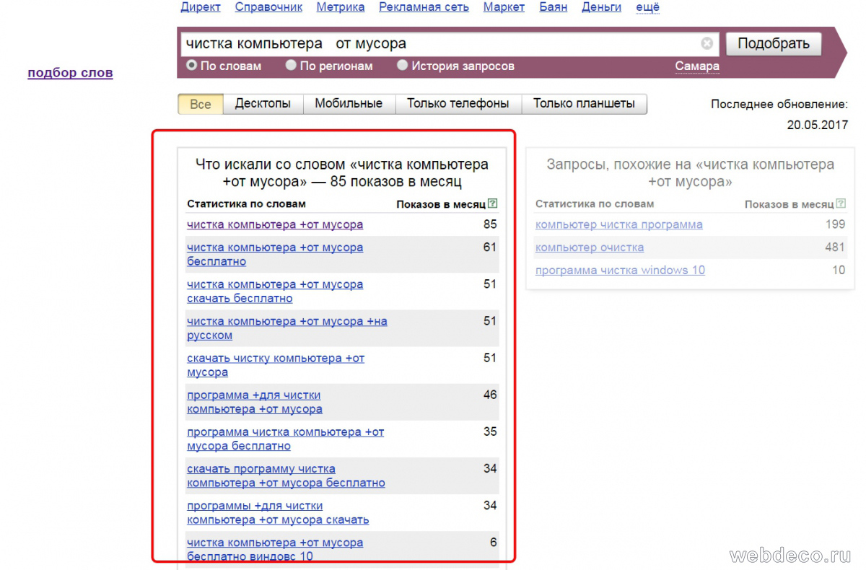The width and height of the screenshot is (866, 570).
Task: Switch to the 'Десктопы' tab
Action: (x=263, y=104)
